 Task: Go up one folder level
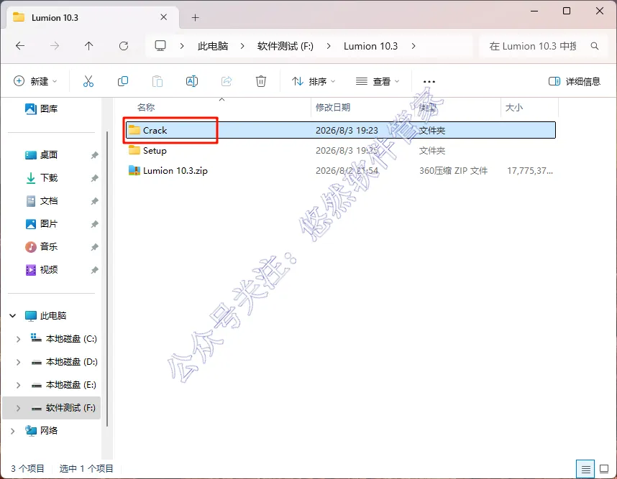pyautogui.click(x=89, y=46)
